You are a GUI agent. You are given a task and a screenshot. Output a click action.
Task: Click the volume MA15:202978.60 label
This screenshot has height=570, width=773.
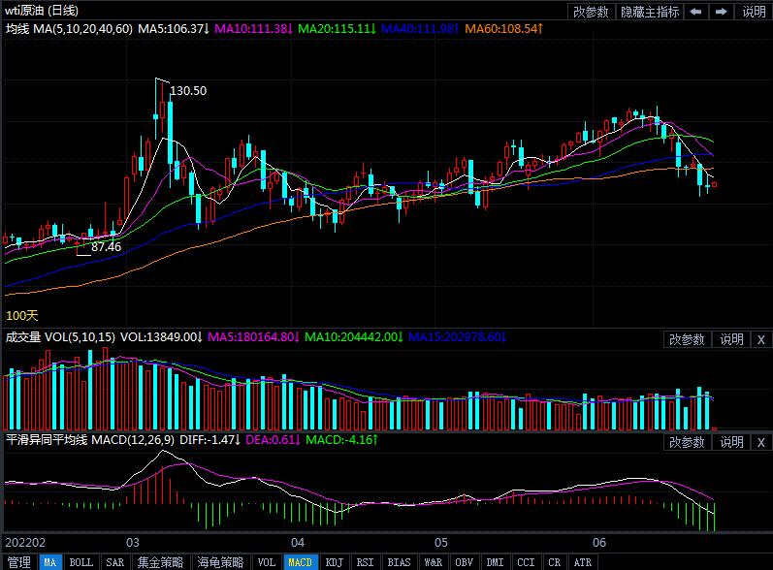point(457,337)
